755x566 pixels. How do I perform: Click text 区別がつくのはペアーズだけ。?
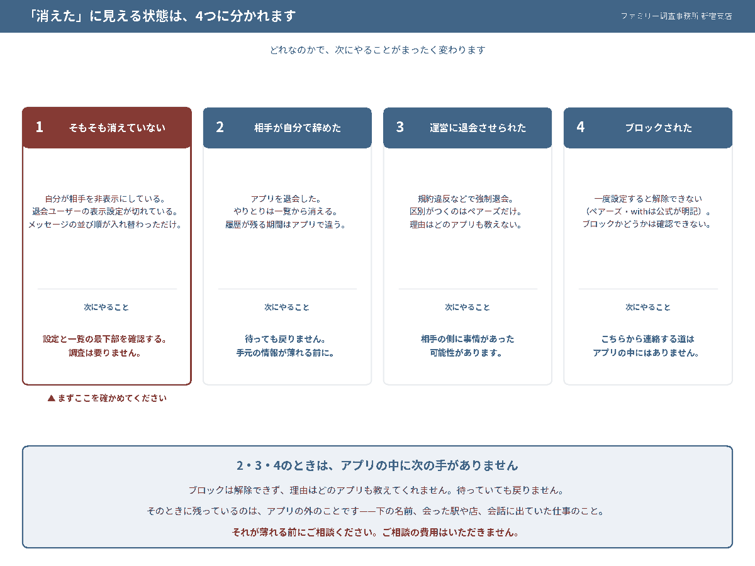(x=466, y=211)
